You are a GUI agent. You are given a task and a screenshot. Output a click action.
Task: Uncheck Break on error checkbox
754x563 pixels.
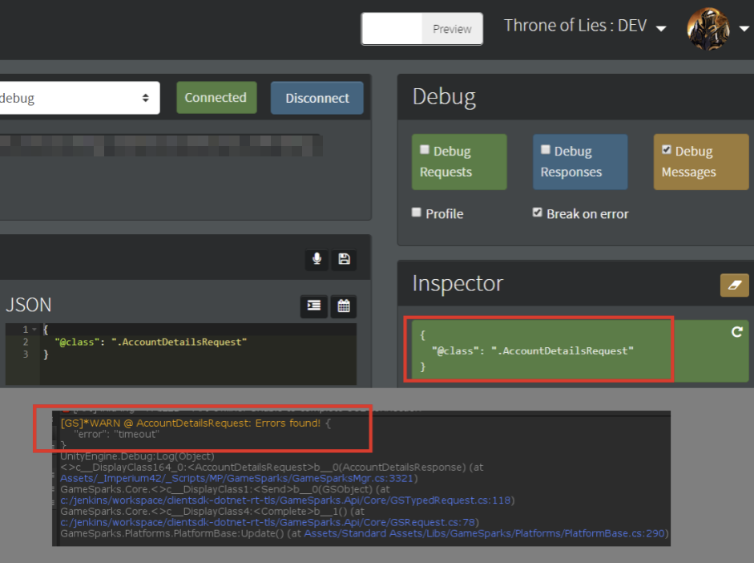pyautogui.click(x=537, y=213)
